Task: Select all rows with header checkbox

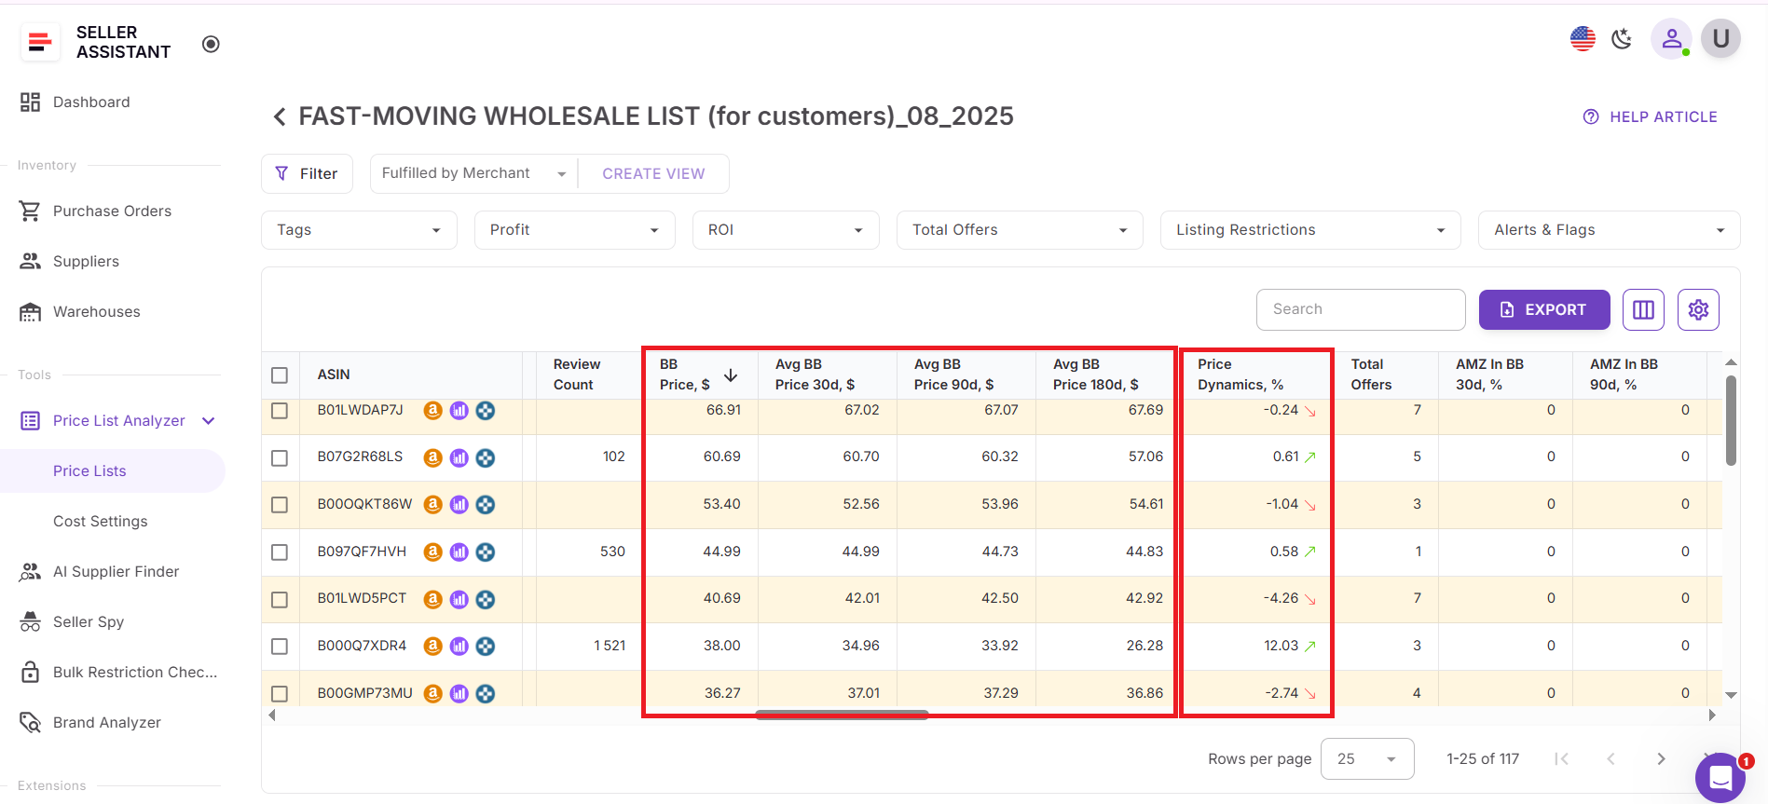Action: coord(280,375)
